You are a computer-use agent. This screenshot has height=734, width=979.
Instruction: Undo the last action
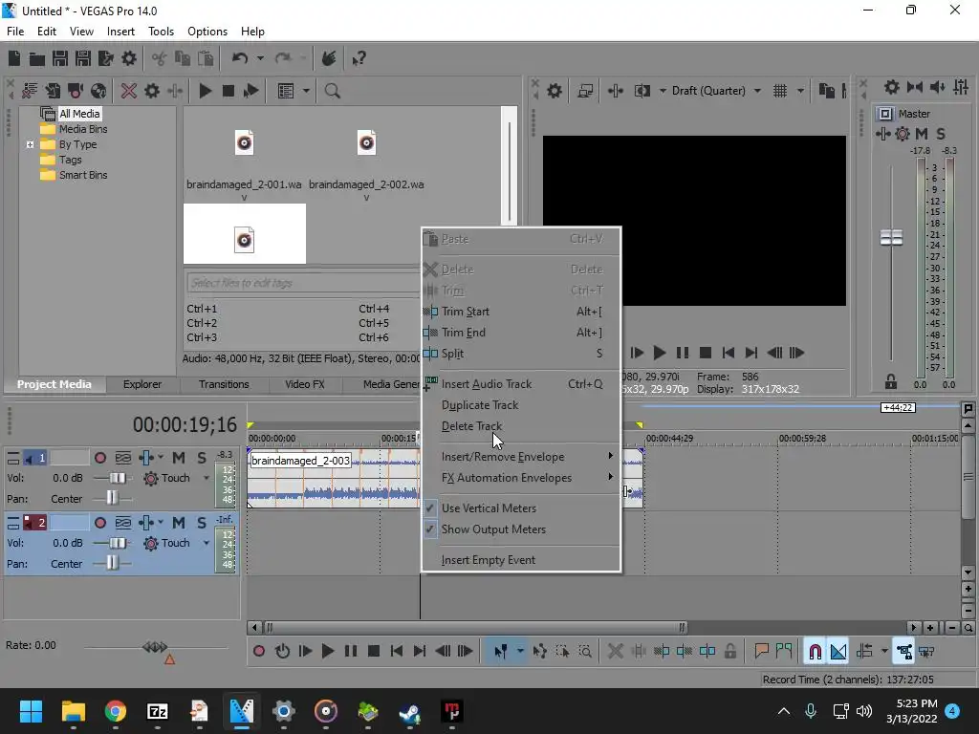pos(239,58)
